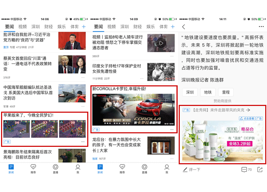Open more options on the 印度女子 story
Screen dimensions: 267x192
pos(142,78)
